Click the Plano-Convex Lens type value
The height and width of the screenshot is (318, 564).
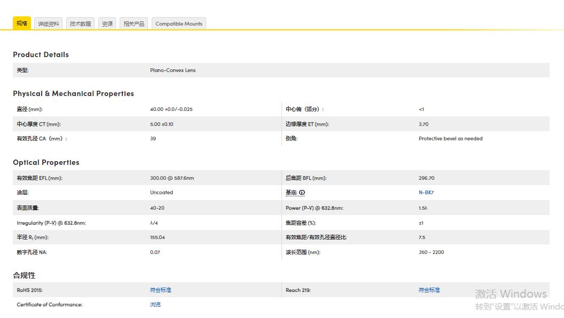tap(173, 70)
